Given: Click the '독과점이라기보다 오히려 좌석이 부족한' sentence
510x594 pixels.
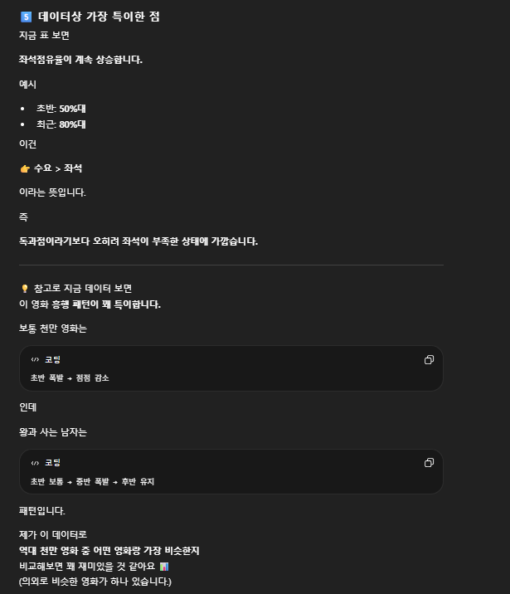Looking at the screenshot, I should pos(138,241).
